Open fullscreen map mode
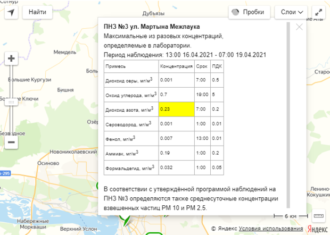Viewport: 330px width, 235px height. pos(318,12)
